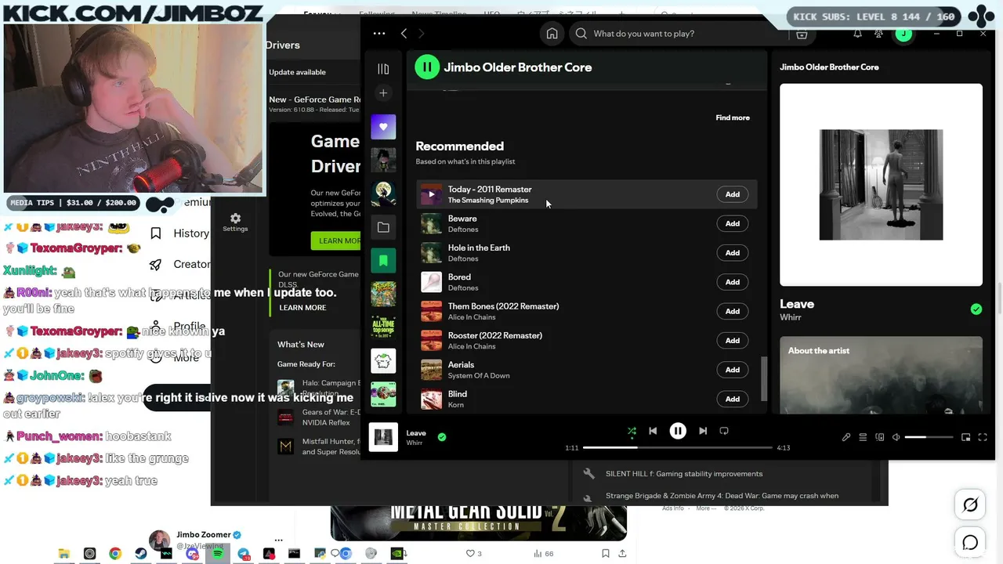1003x564 pixels.
Task: Open Connect to a device
Action: point(880,437)
